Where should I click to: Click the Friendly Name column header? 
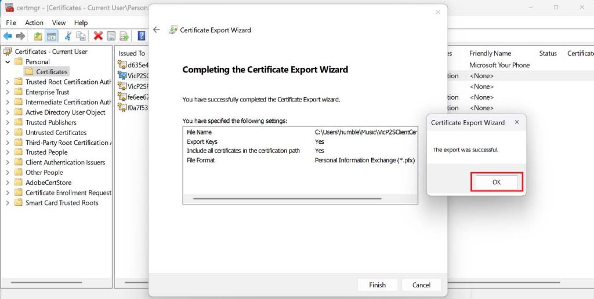click(x=490, y=53)
